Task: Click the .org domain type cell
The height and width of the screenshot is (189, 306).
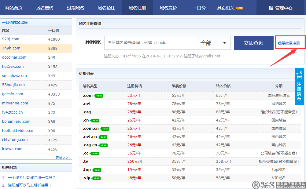Action: point(87,112)
